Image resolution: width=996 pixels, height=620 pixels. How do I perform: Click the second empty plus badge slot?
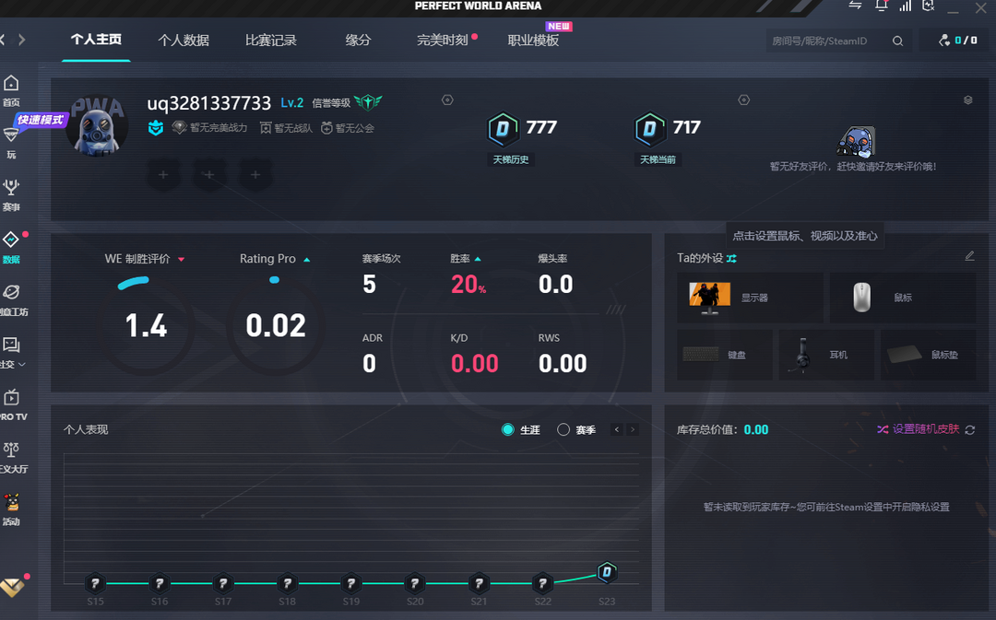coord(209,174)
